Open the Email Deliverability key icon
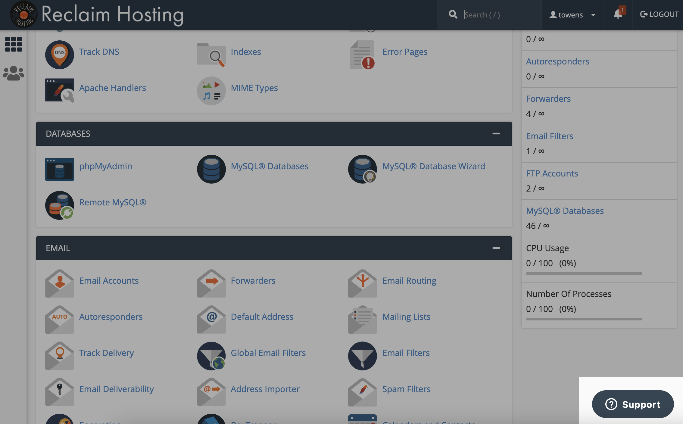This screenshot has height=424, width=683. click(x=59, y=392)
